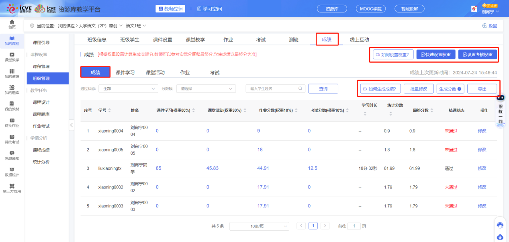
Task: Click the customer service headset icon
Action: tap(500, 225)
